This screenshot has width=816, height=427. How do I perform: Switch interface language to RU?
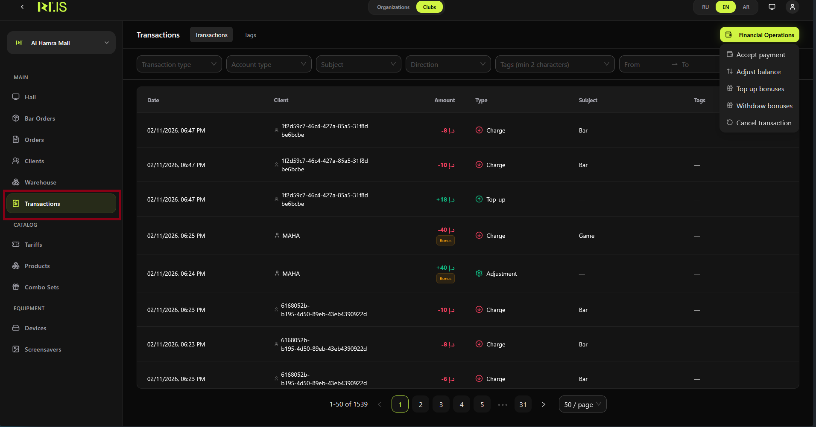705,7
